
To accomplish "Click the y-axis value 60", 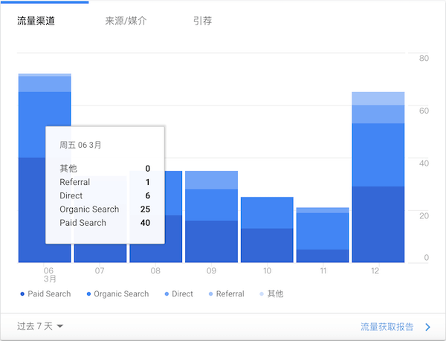I will tap(424, 111).
